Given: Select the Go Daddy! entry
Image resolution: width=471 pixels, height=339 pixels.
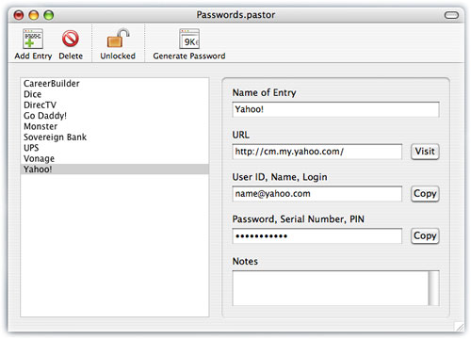Looking at the screenshot, I should (115, 116).
